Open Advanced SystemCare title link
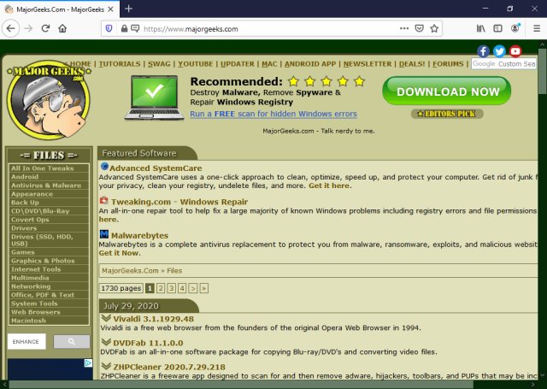 (156, 168)
